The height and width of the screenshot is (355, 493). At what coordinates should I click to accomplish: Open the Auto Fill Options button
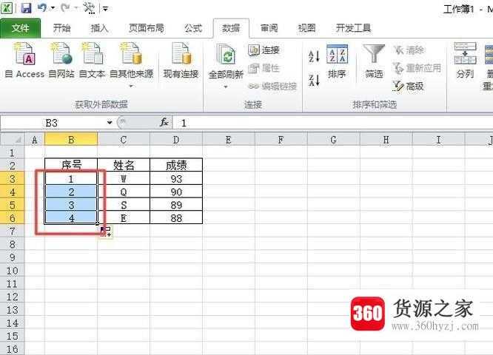(x=106, y=231)
